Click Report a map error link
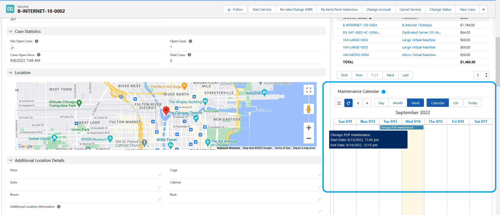Image resolution: width=500 pixels, height=215 pixels. coord(304,148)
